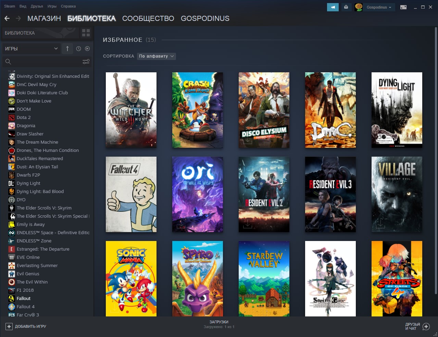Open the Игры menu
The height and width of the screenshot is (337, 438).
pos(52,6)
